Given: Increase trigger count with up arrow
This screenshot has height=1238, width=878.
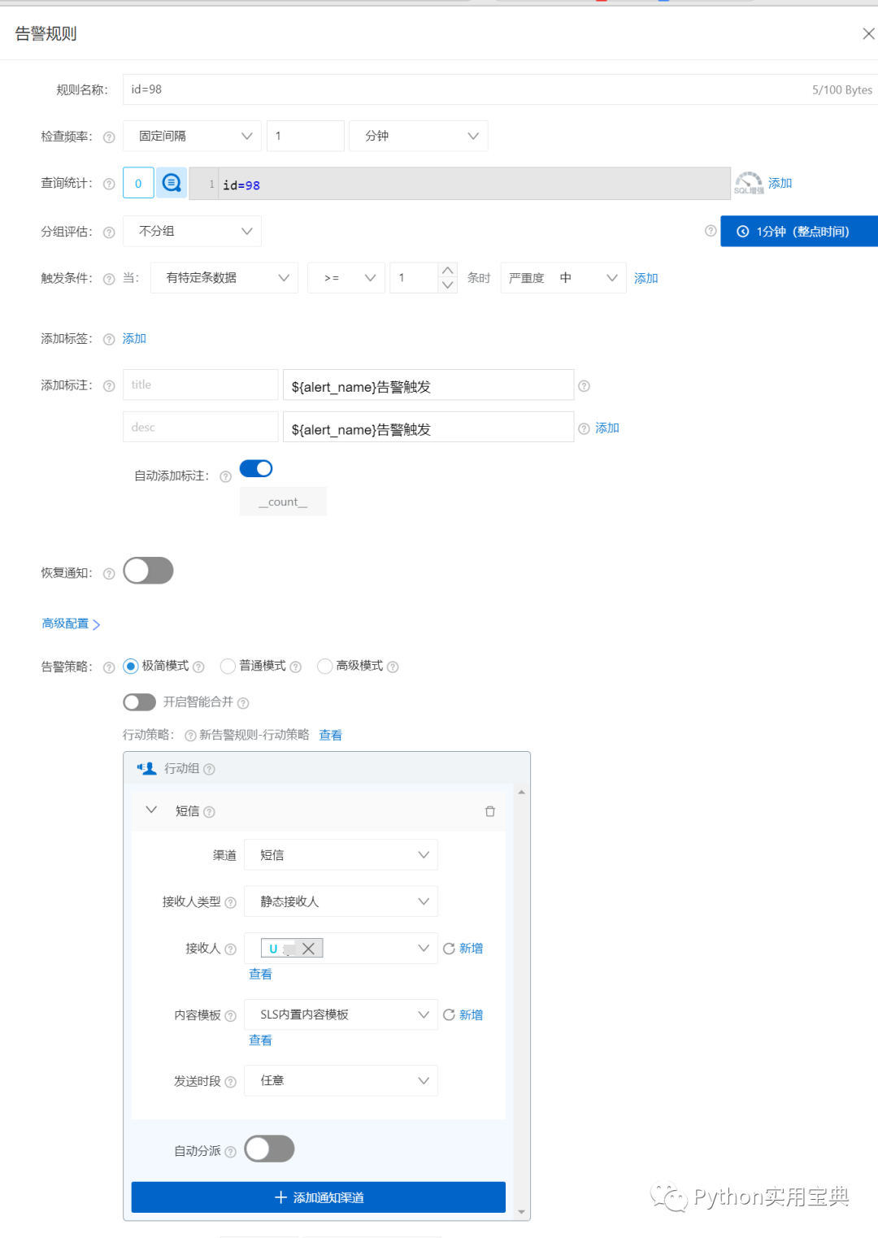Looking at the screenshot, I should pyautogui.click(x=448, y=270).
